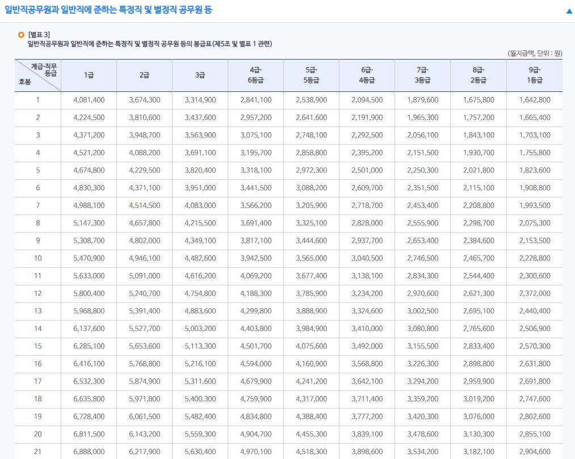575x459 pixels.
Task: Click the cell 1,757,200 in row 2
Action: point(479,117)
